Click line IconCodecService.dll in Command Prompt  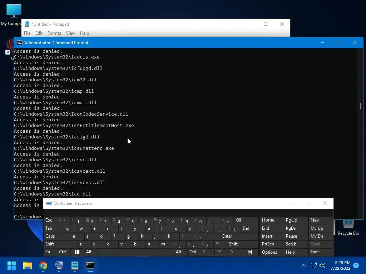tap(71, 114)
